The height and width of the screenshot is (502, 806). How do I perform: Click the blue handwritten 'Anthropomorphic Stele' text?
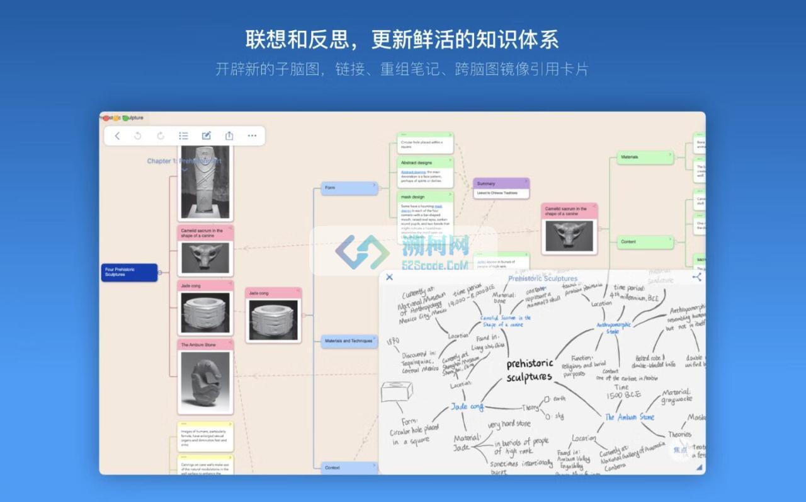[x=613, y=328]
